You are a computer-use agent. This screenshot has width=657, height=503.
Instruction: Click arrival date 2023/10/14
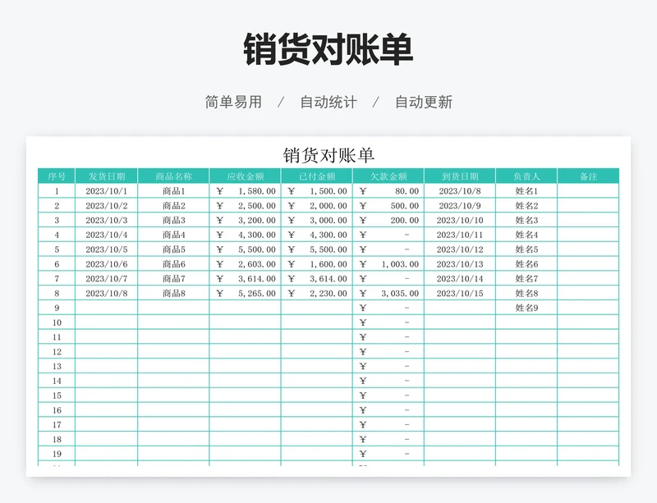click(460, 279)
